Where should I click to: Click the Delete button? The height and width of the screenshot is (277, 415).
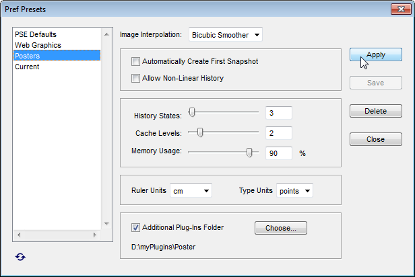pyautogui.click(x=375, y=111)
